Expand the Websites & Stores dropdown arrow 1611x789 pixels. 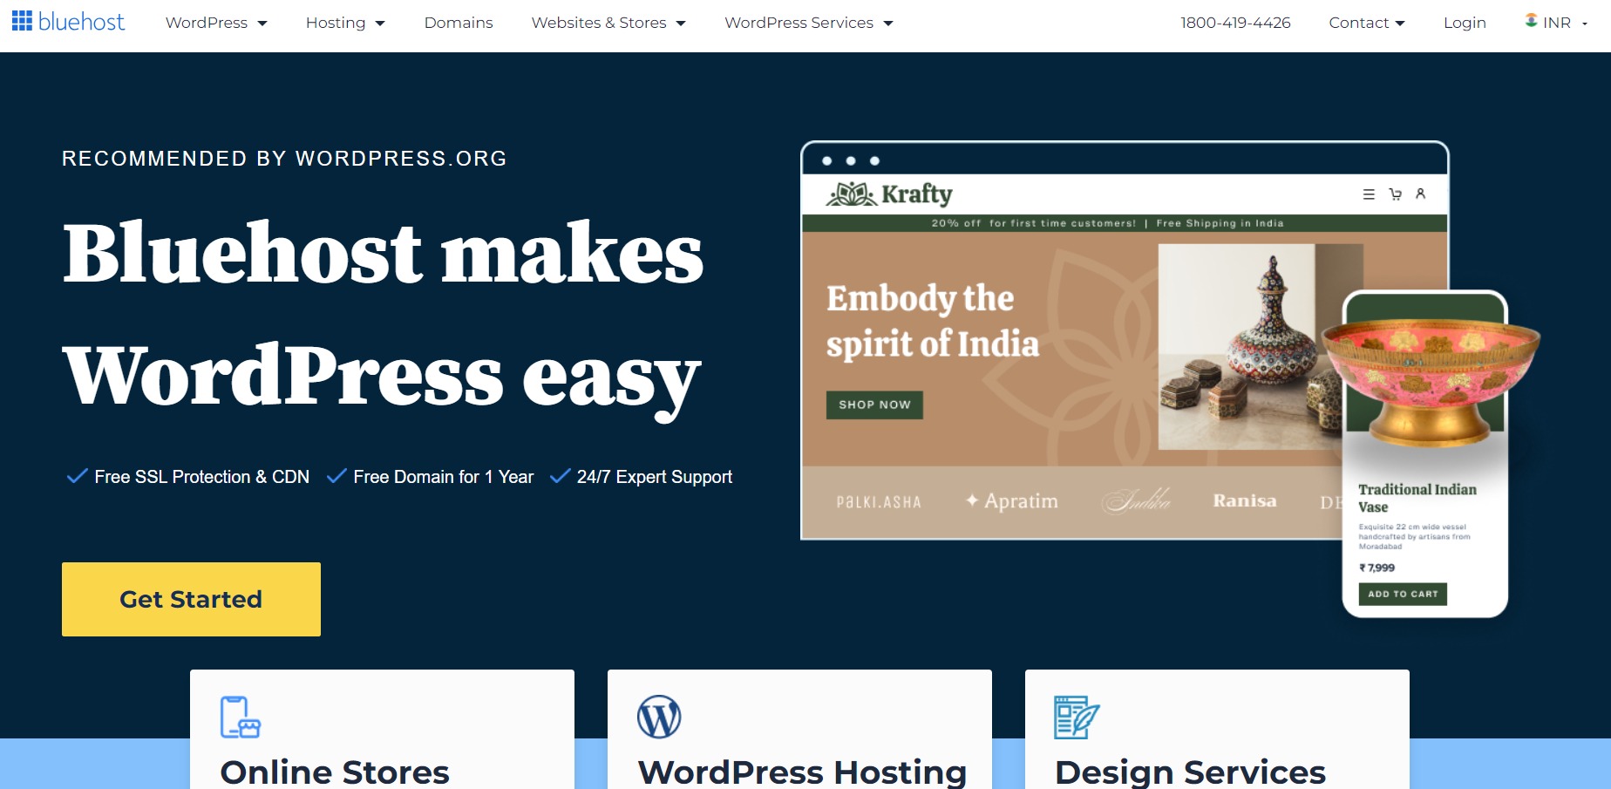tap(681, 24)
